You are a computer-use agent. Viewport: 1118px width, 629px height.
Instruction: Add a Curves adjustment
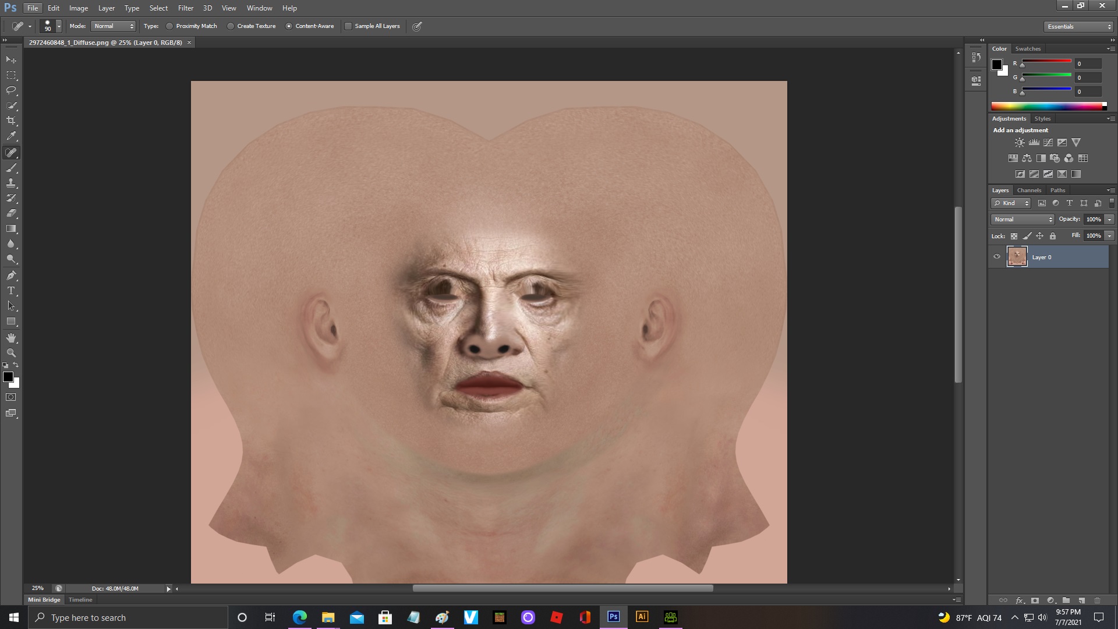point(1048,143)
